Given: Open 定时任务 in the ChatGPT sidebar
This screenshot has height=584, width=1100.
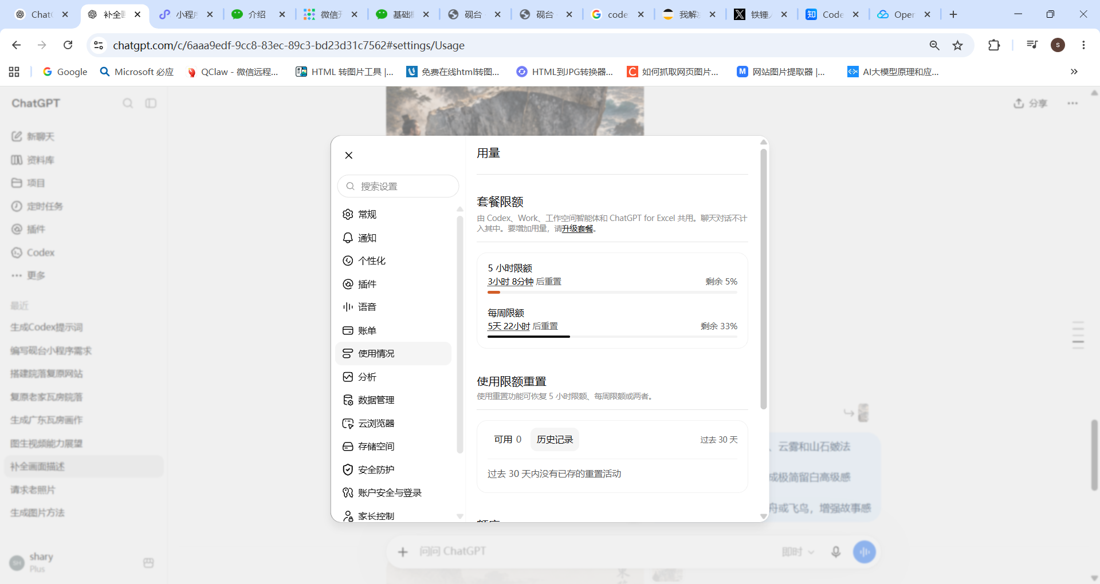Looking at the screenshot, I should pos(84,206).
